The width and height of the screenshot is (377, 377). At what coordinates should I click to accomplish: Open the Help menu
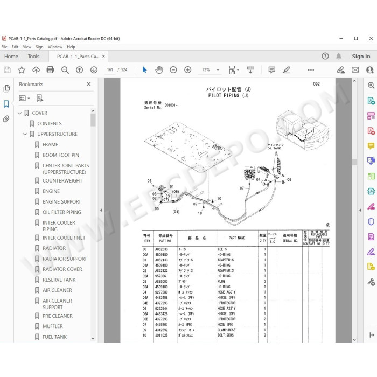[71, 47]
